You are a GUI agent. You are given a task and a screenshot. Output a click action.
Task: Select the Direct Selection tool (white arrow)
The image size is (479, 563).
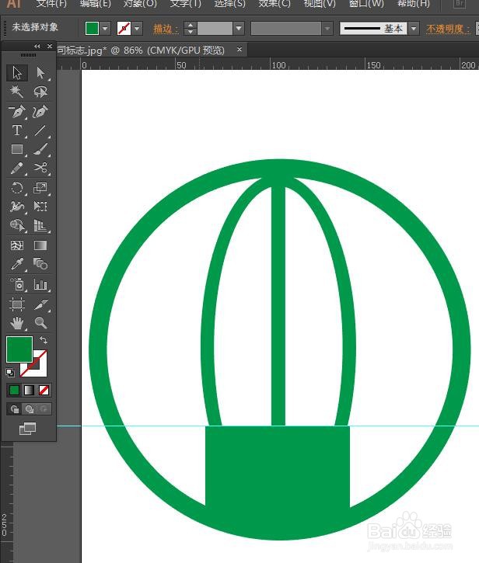click(x=40, y=72)
